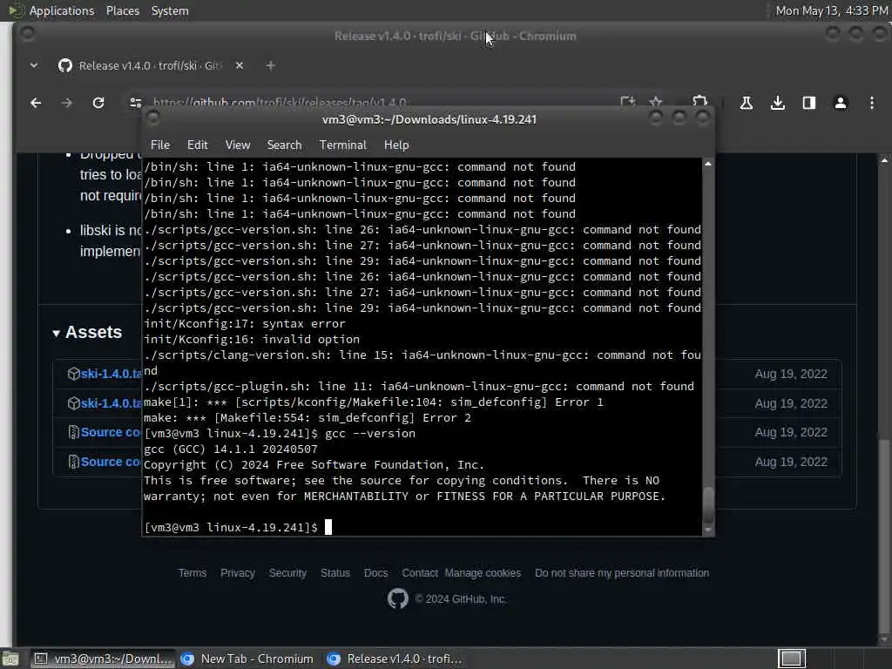This screenshot has width=892, height=669.
Task: Toggle Chromium side panel icon
Action: (x=809, y=103)
